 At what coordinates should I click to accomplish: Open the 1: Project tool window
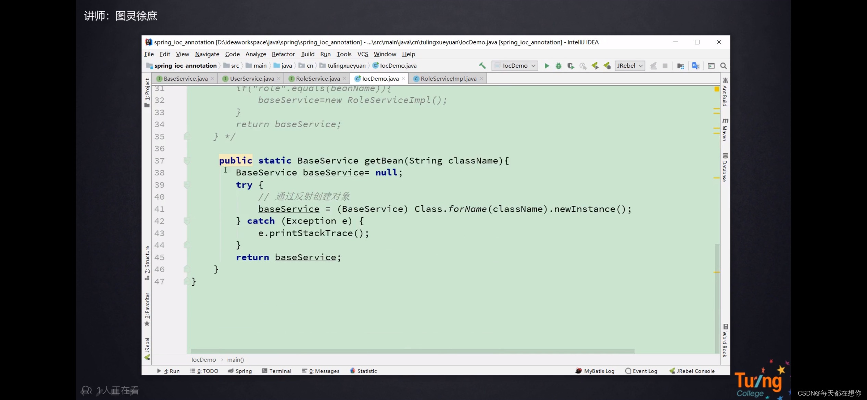pyautogui.click(x=147, y=92)
